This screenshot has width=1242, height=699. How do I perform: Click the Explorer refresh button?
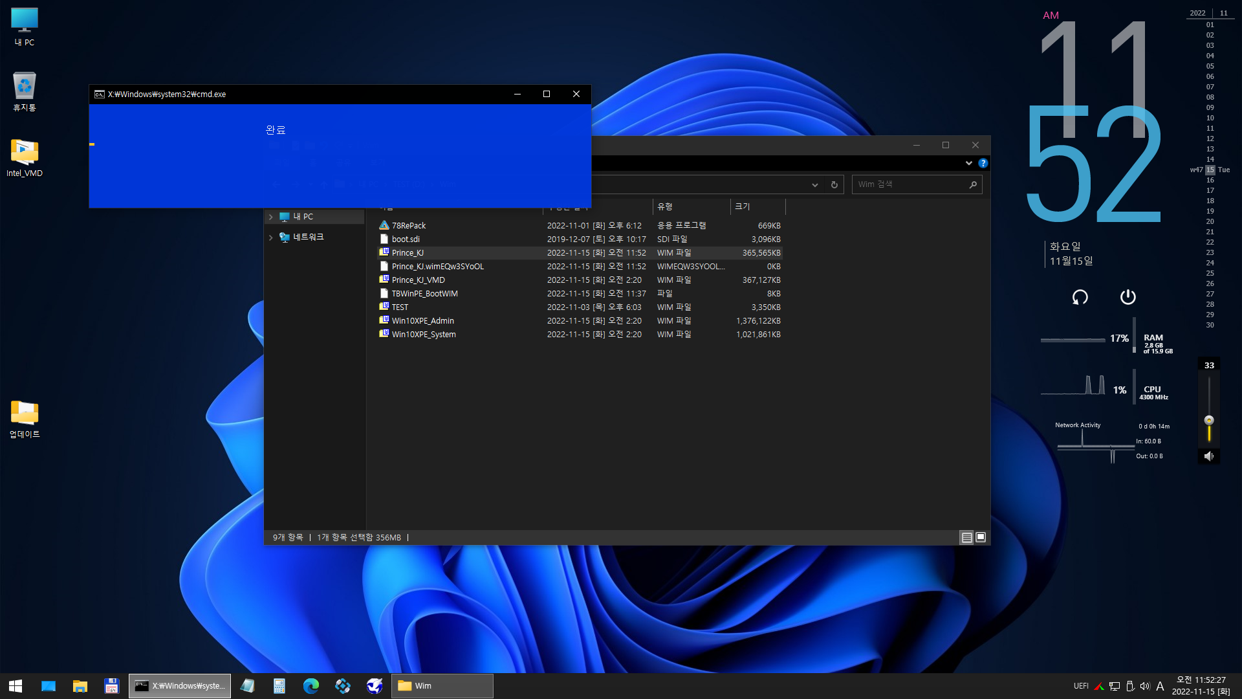834,185
